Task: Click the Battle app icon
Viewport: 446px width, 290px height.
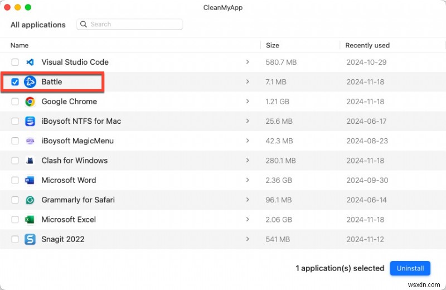Action: [x=30, y=82]
